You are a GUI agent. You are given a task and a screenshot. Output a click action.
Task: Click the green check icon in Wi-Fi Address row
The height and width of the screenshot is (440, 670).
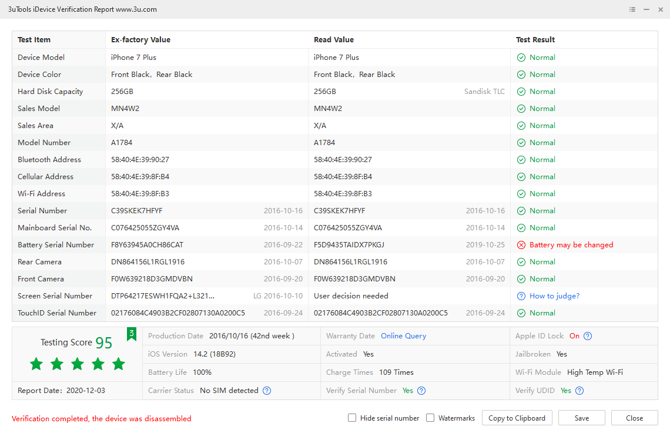[x=521, y=194]
